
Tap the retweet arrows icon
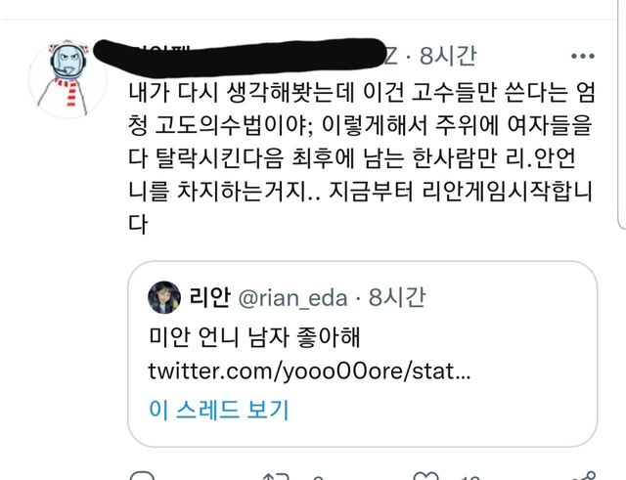click(276, 476)
